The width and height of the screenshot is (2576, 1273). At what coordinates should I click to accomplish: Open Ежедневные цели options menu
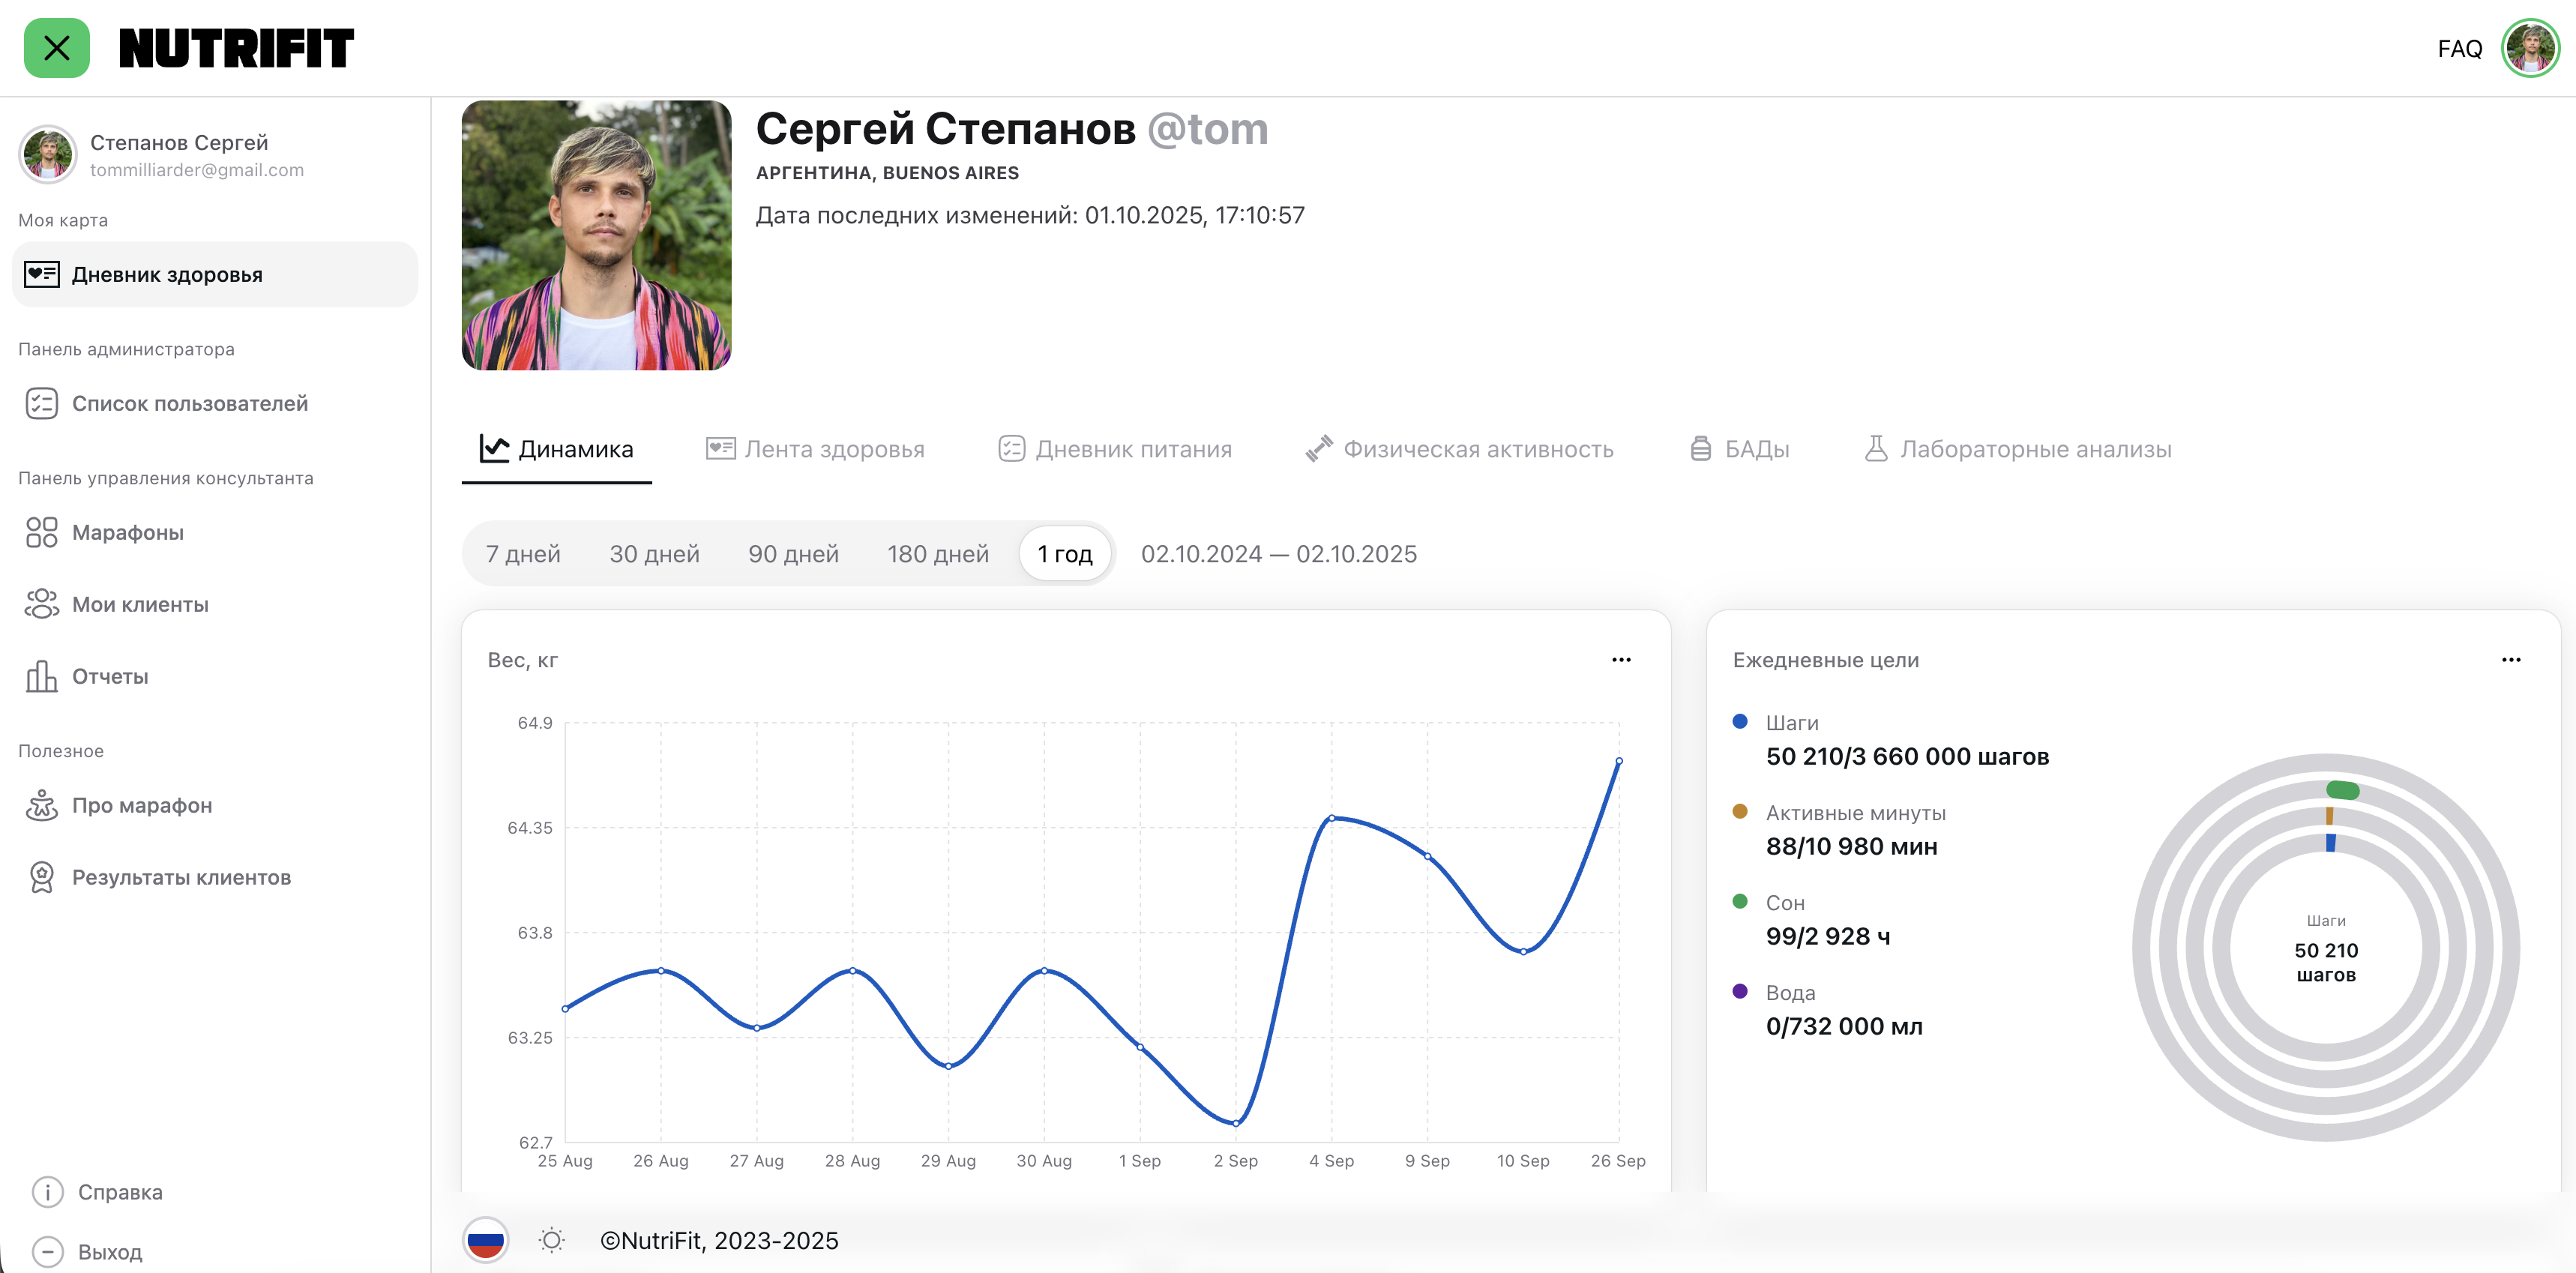[x=2510, y=660]
